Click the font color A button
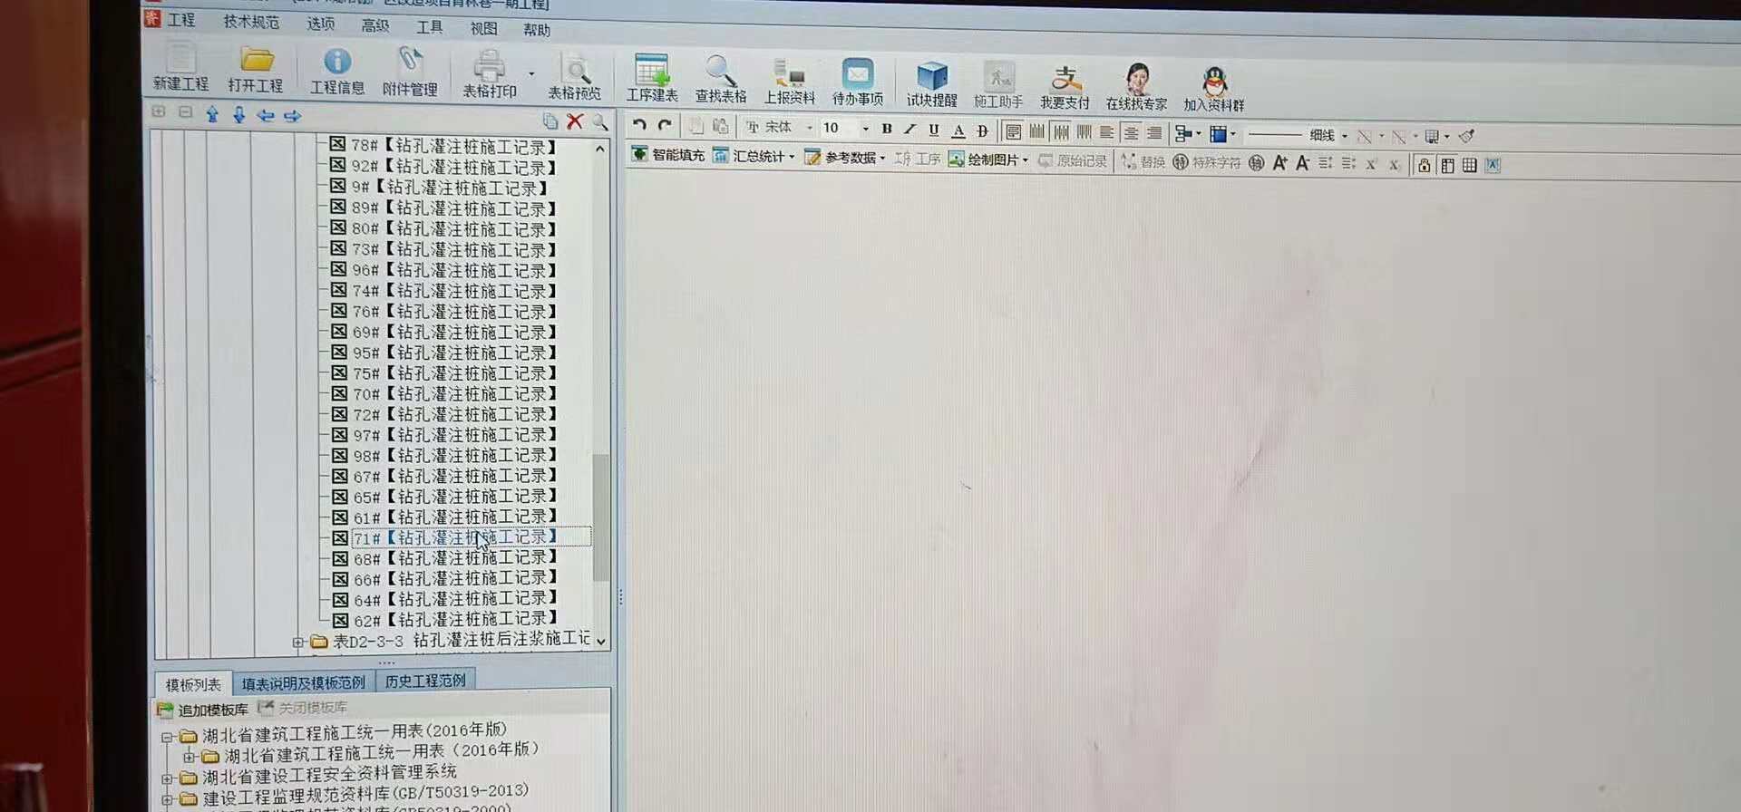The image size is (1741, 812). pyautogui.click(x=958, y=130)
